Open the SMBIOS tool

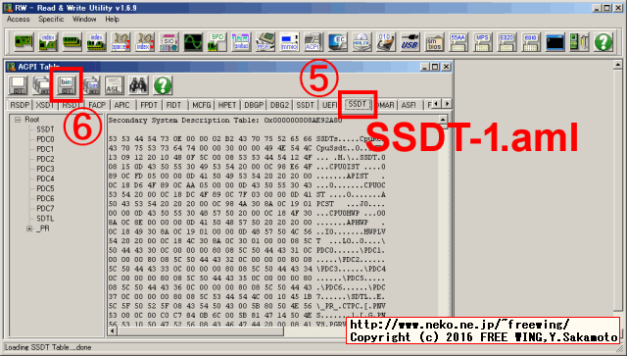point(435,41)
